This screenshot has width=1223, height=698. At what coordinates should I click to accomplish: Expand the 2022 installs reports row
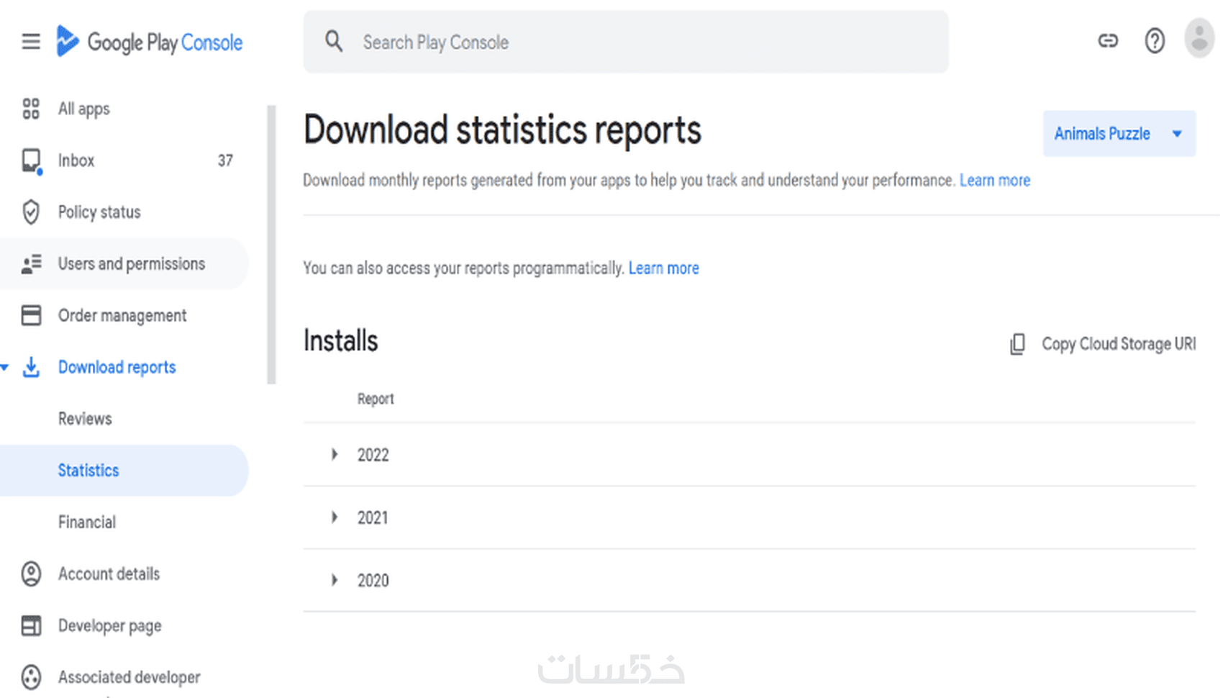tap(335, 454)
